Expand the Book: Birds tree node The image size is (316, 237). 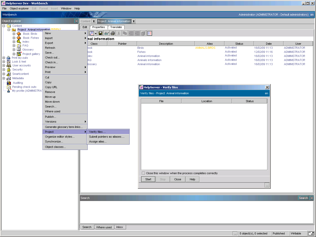(14, 34)
